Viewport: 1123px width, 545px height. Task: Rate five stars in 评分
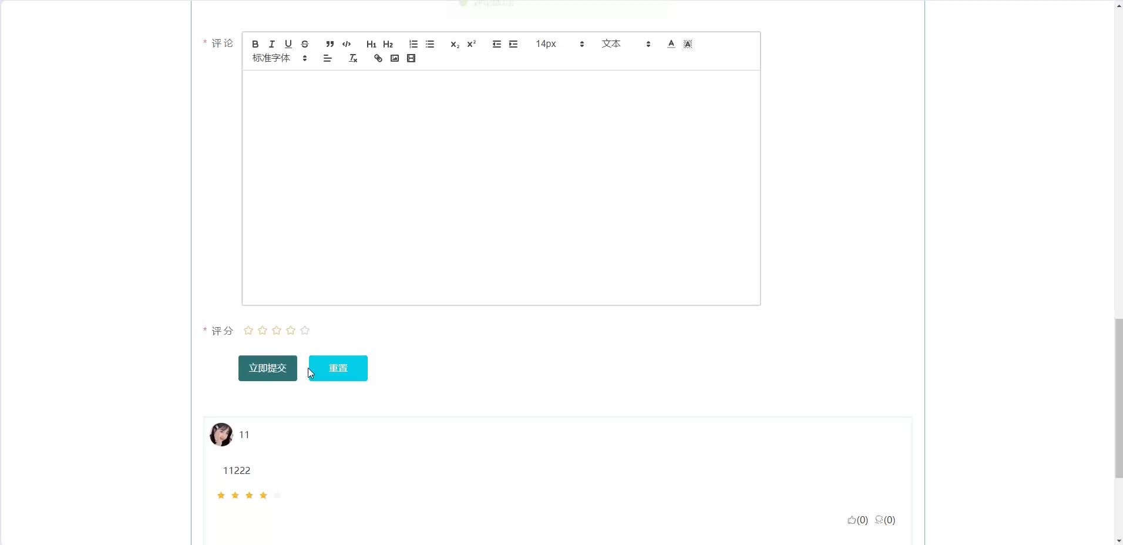point(305,331)
